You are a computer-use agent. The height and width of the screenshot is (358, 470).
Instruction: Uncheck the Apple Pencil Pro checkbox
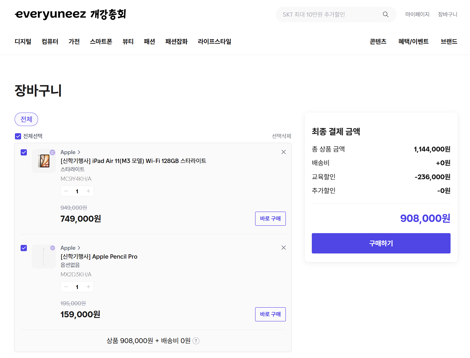tap(24, 248)
